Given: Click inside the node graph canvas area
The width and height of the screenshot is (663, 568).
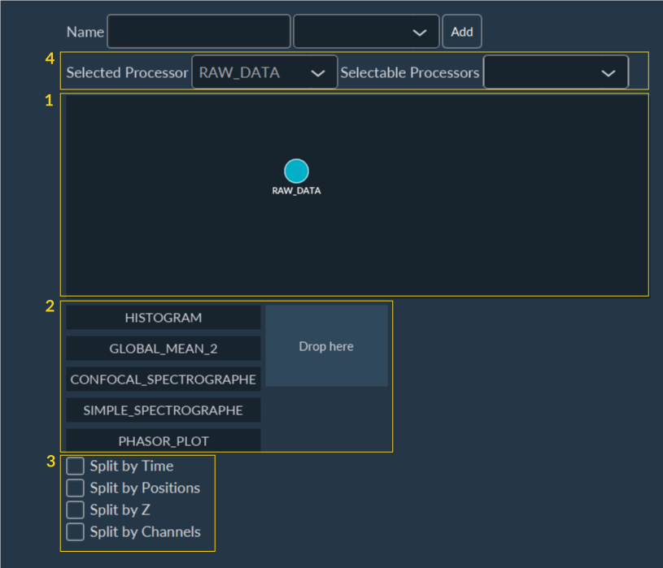Looking at the screenshot, I should 488,244.
